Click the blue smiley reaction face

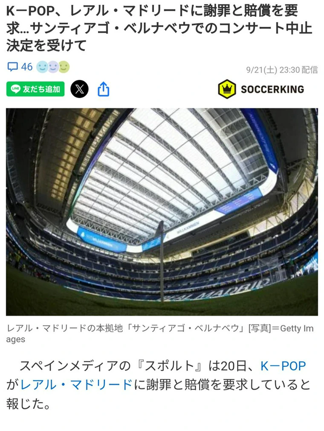click(42, 67)
